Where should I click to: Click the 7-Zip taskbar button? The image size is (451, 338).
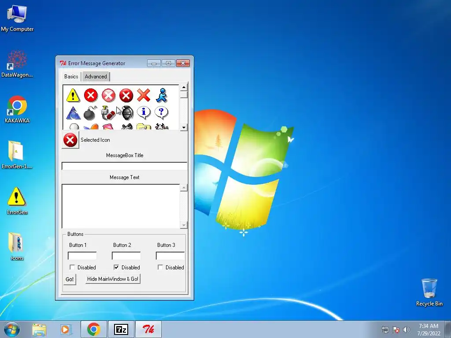(121, 329)
